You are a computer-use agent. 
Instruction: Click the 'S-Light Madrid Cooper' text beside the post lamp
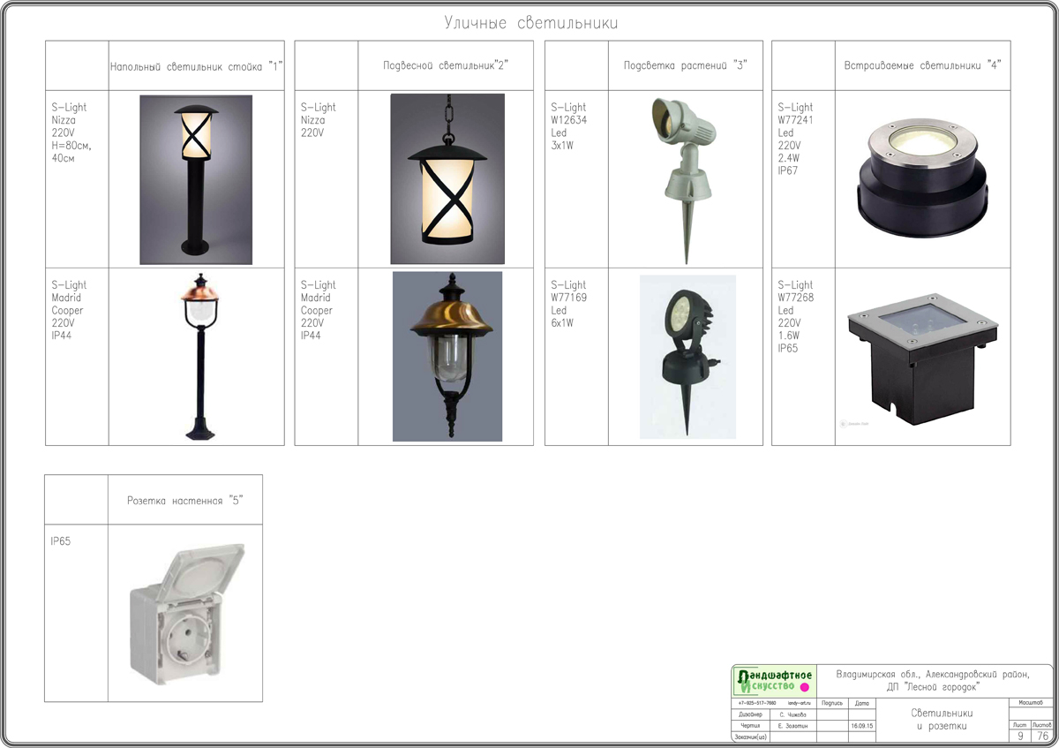pos(69,298)
